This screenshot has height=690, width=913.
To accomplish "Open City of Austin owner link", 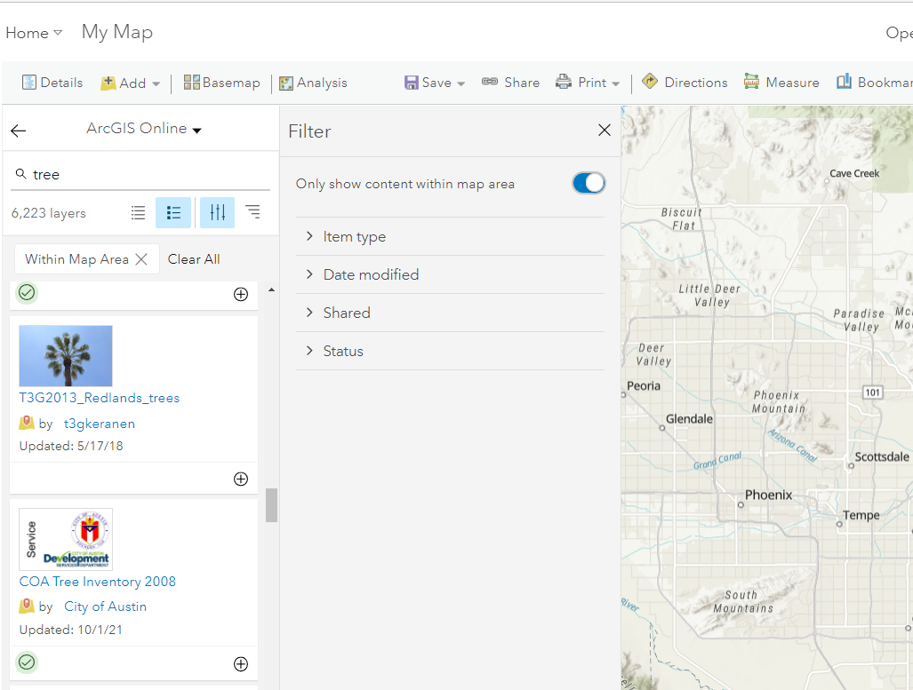I will (106, 607).
